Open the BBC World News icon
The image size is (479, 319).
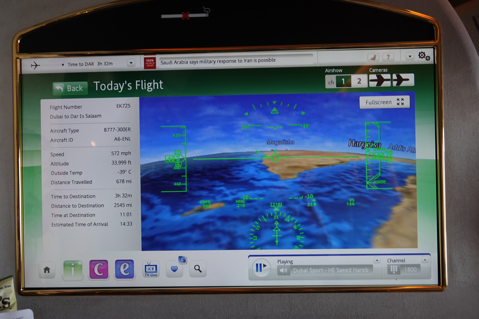click(150, 63)
